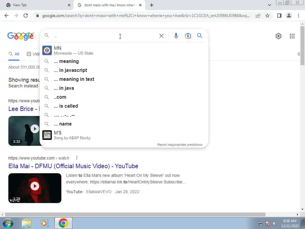Viewport: 305px width, 229px height.
Task: Choose '... in javascript' suggestion
Action: coord(124,70)
